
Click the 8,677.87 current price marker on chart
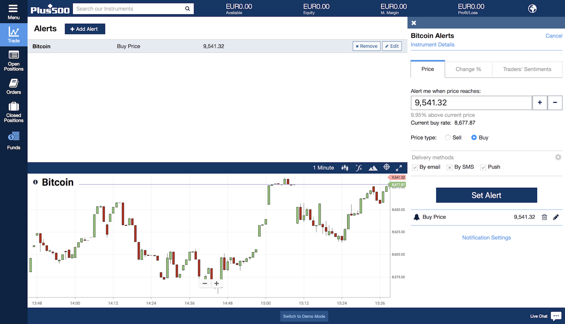tap(397, 185)
